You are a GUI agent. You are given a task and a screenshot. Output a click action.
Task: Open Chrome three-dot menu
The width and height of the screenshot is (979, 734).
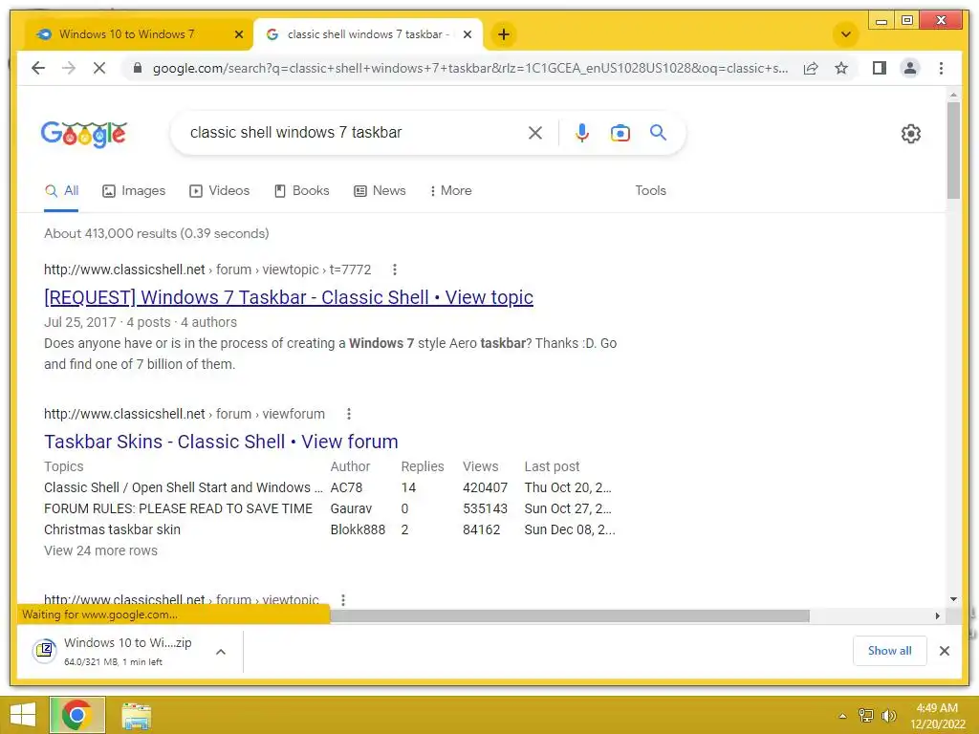[x=941, y=68]
